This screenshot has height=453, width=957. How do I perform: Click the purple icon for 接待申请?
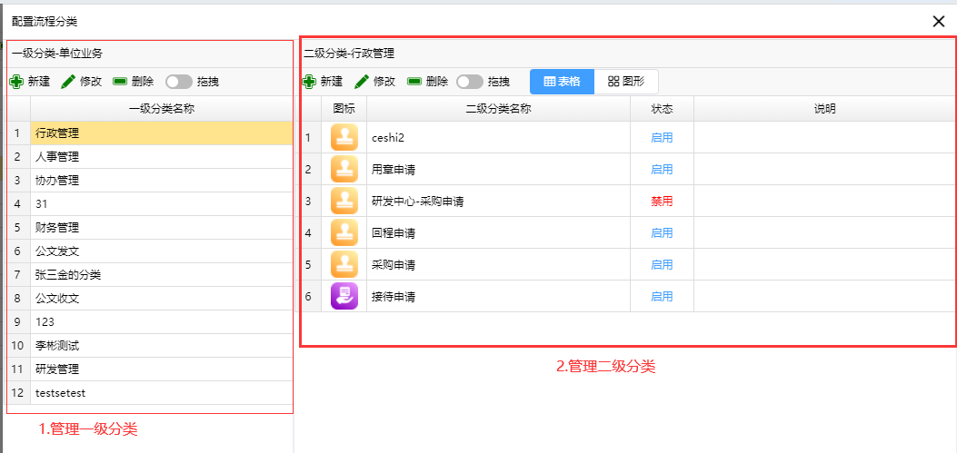(x=344, y=296)
